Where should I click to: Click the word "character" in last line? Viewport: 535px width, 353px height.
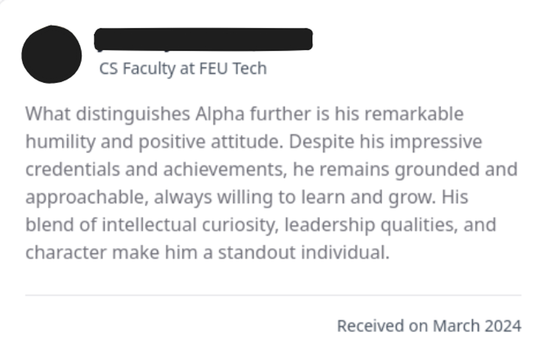pyautogui.click(x=66, y=252)
